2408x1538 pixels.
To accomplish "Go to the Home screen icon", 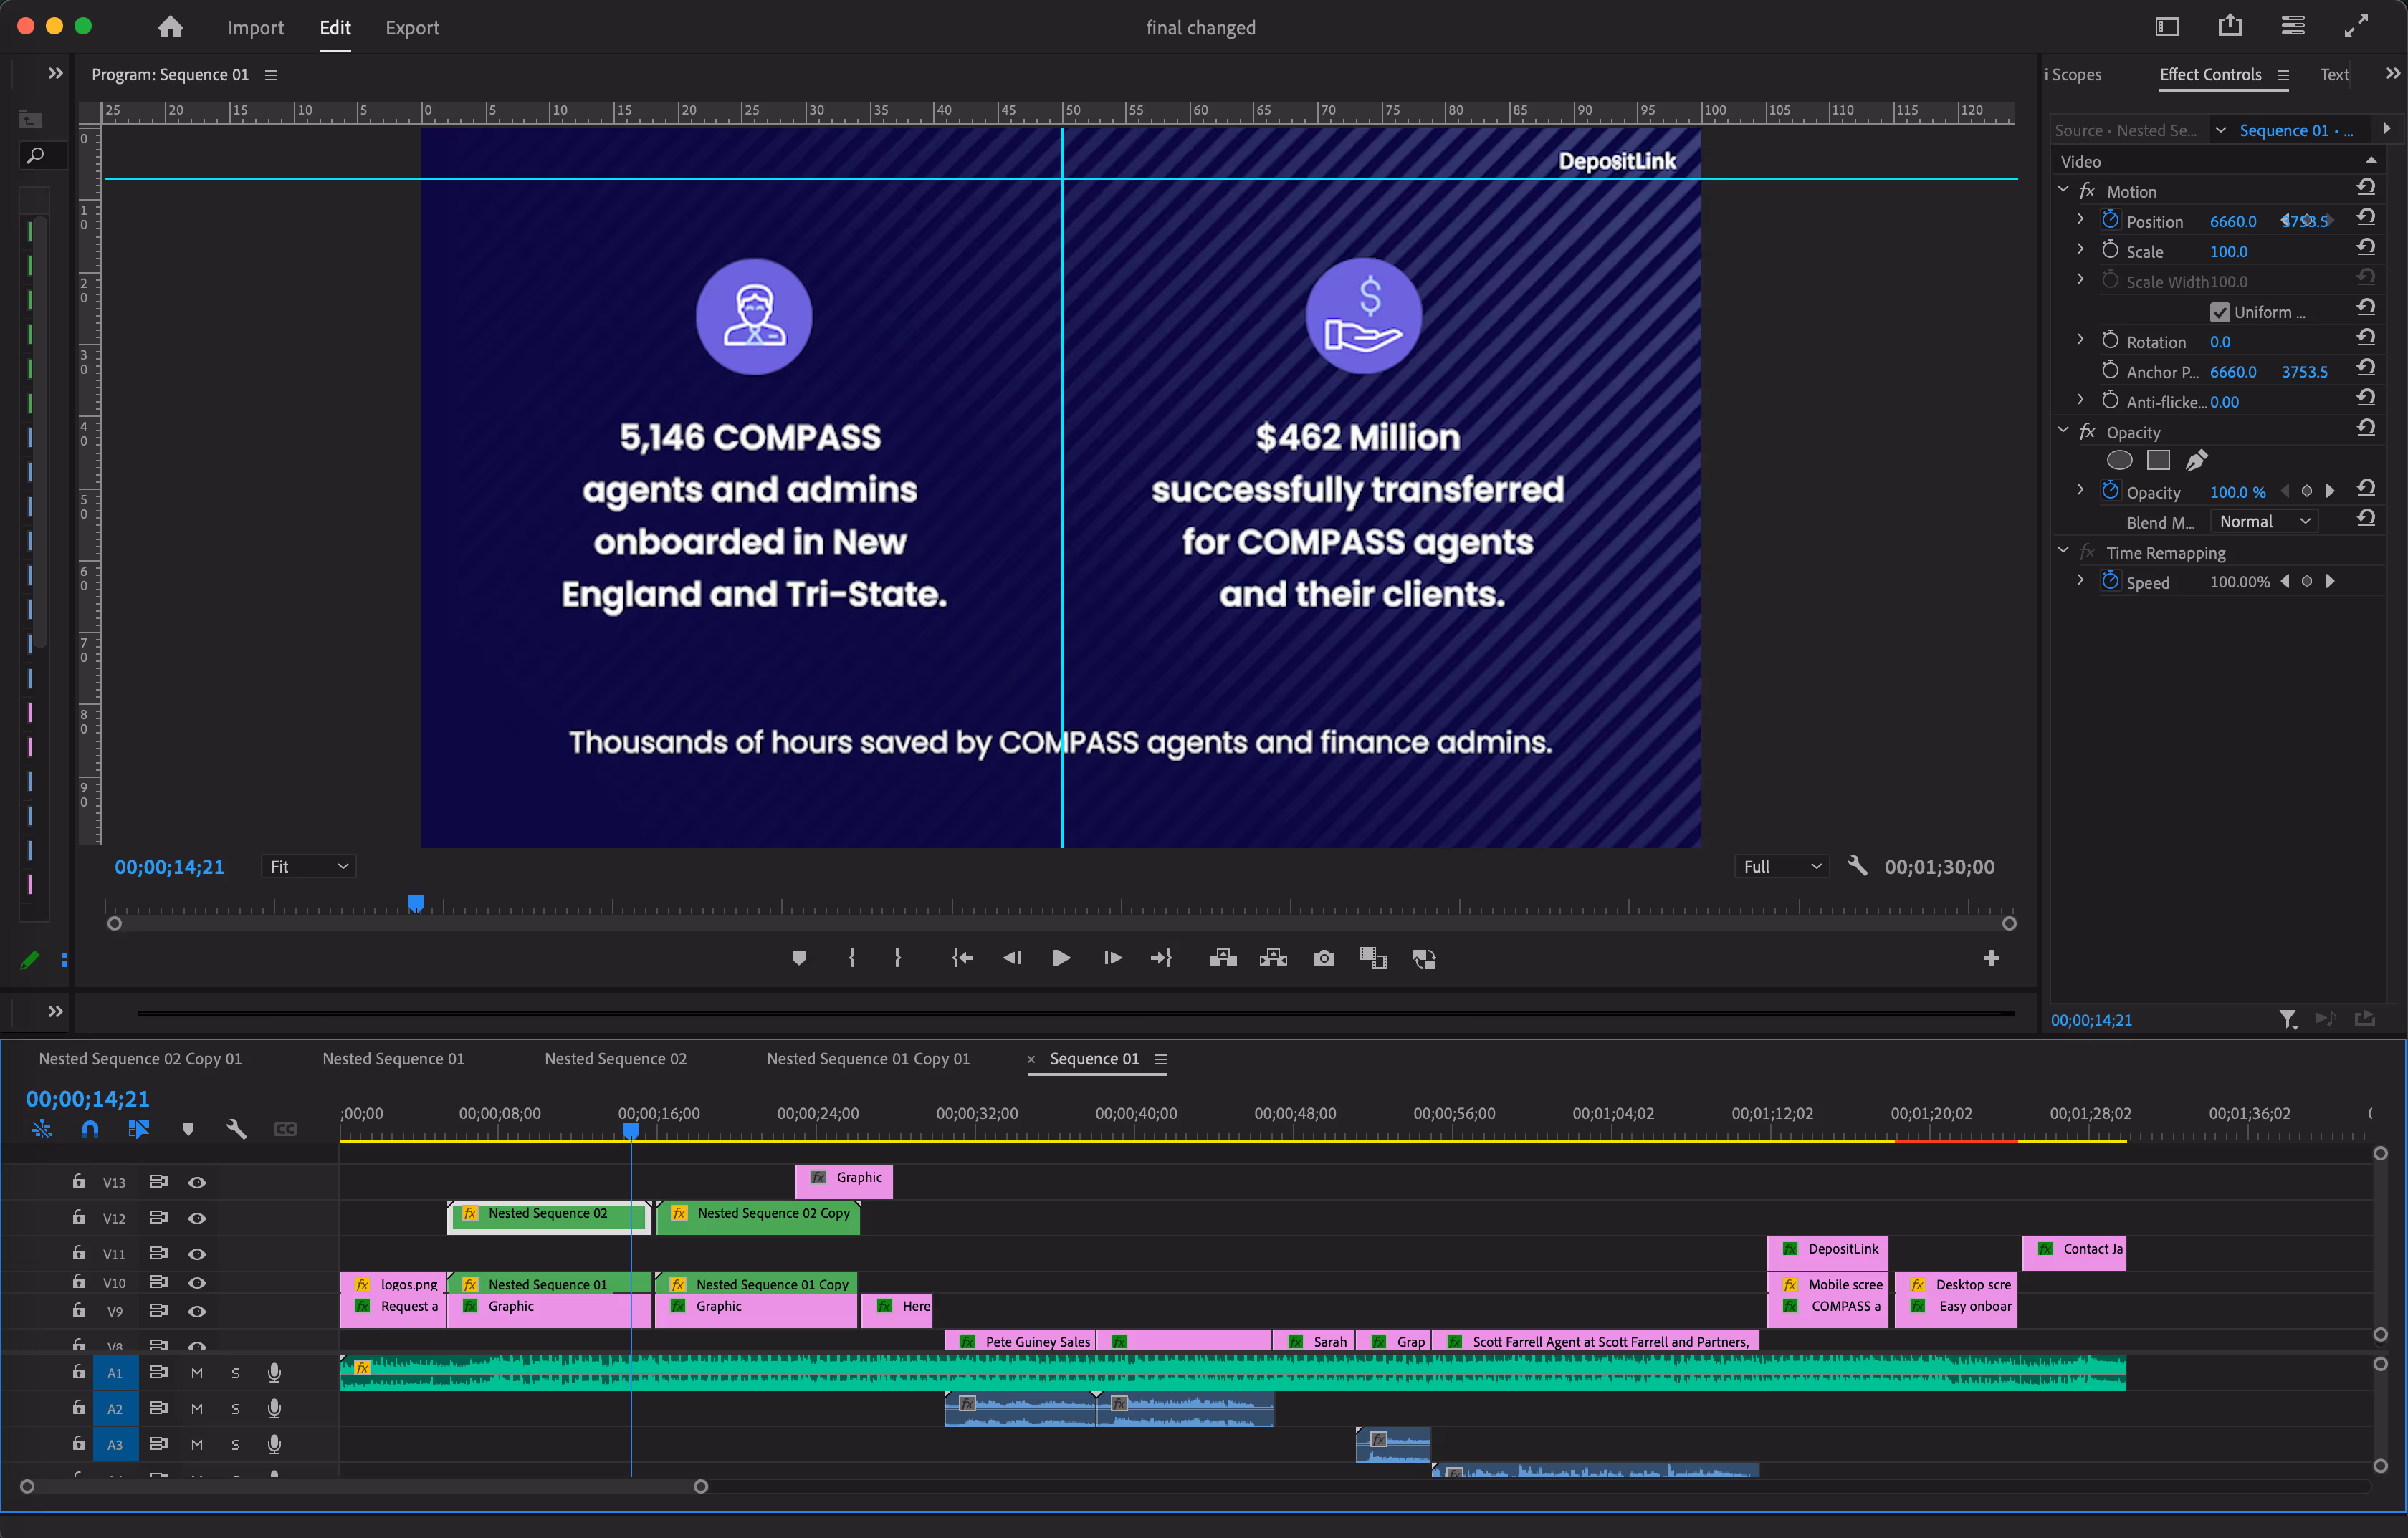I will click(170, 27).
